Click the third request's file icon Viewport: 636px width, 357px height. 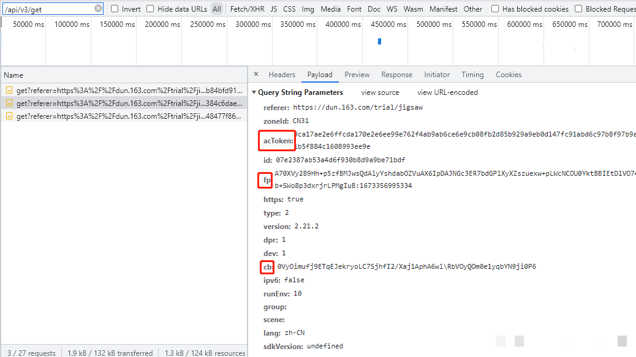point(9,116)
